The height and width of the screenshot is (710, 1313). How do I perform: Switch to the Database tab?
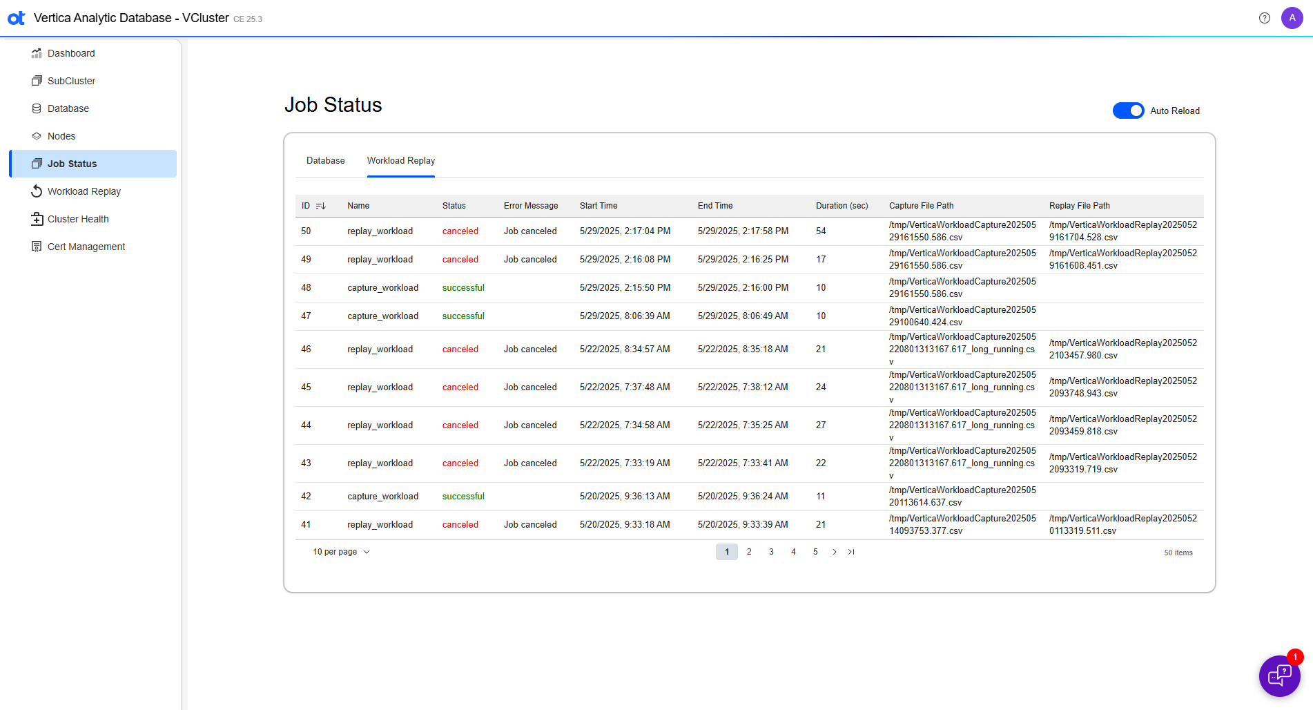tap(325, 161)
